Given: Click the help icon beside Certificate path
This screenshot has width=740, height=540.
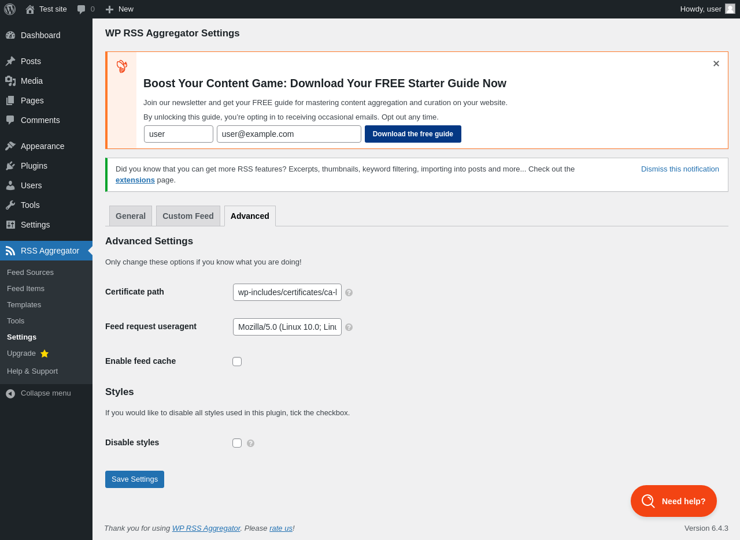Looking at the screenshot, I should click(x=349, y=293).
